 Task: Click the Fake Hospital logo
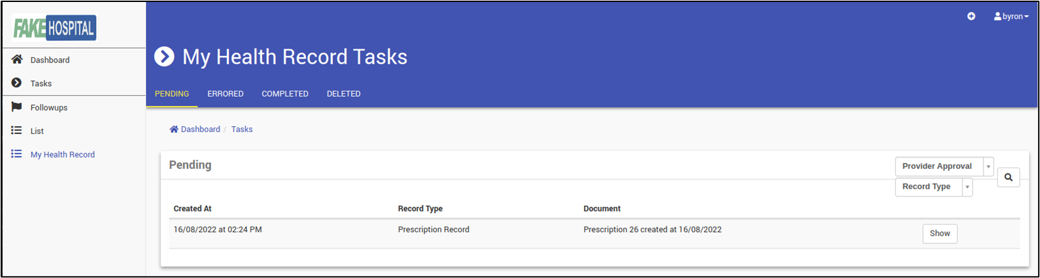(55, 28)
